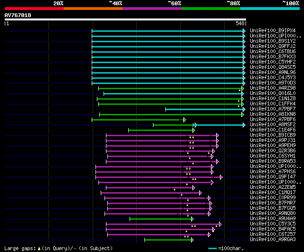
Task: Click the green alignment bar of UniRef100_C1E4F6
Action: pos(161,131)
